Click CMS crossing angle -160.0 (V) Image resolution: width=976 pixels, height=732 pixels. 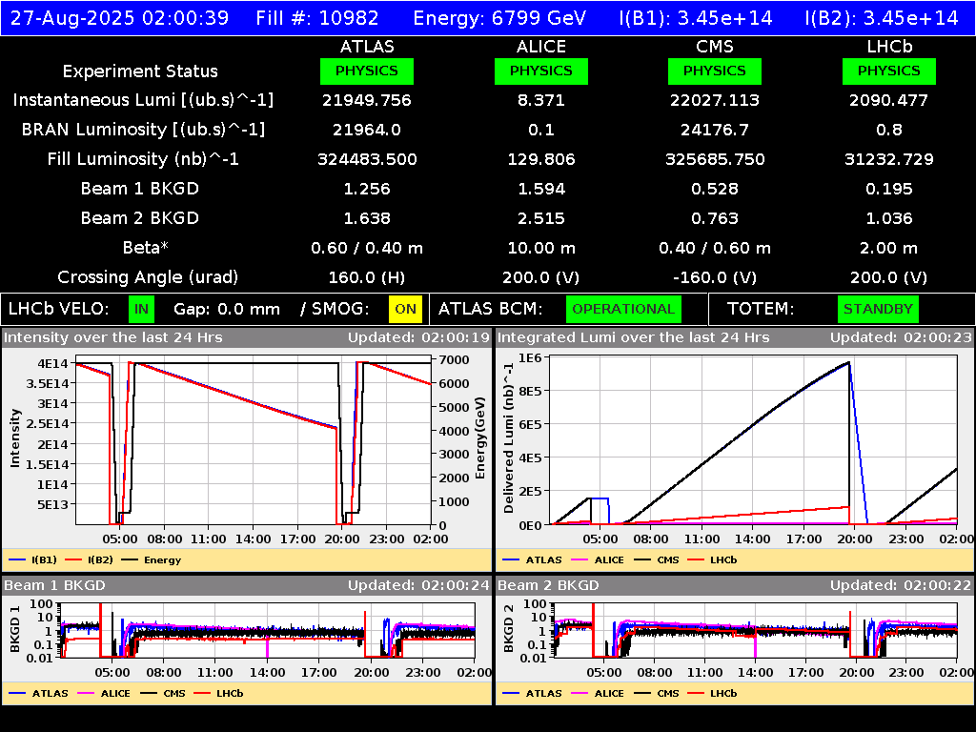(x=715, y=277)
